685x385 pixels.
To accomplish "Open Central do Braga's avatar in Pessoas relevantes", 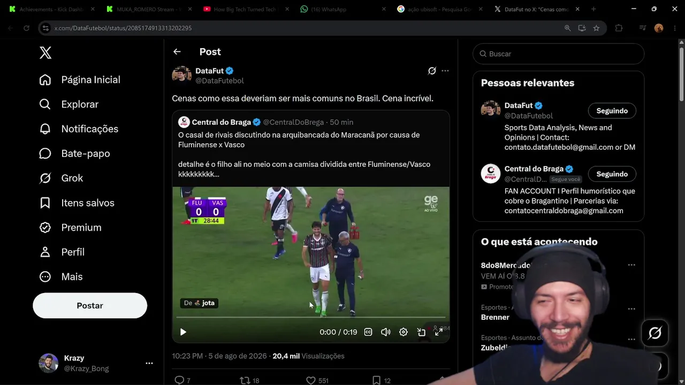I will [x=491, y=174].
